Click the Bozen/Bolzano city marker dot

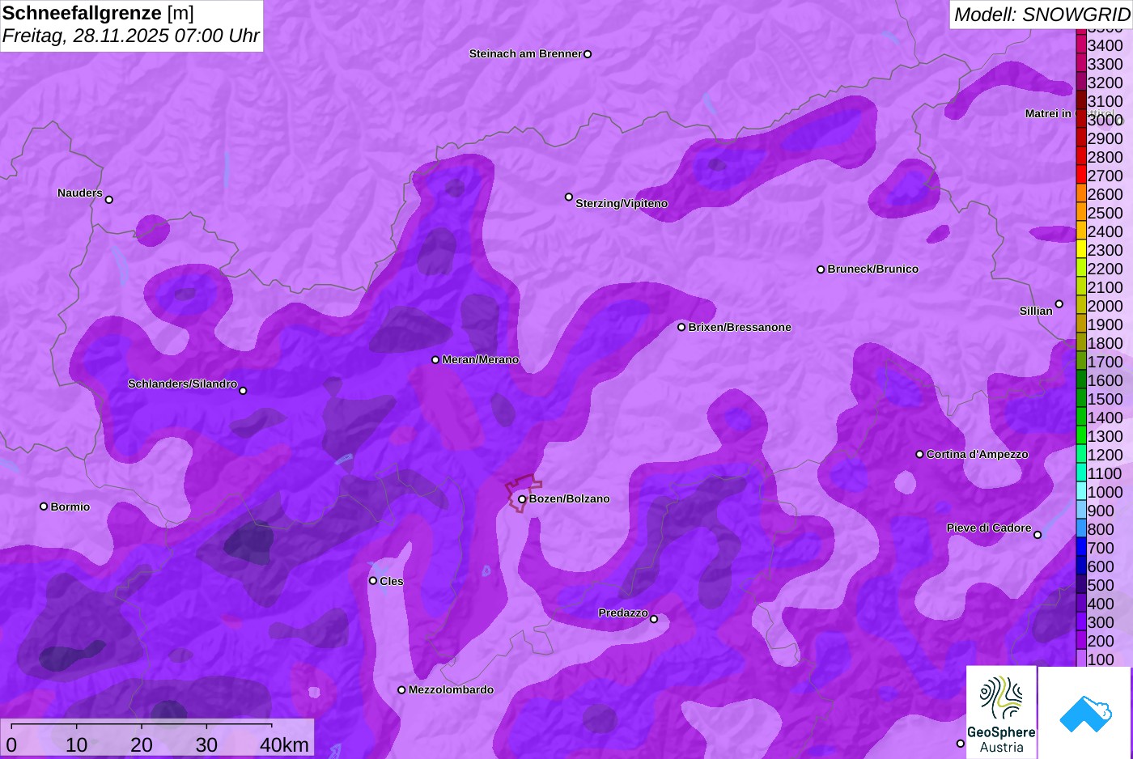[x=522, y=499]
